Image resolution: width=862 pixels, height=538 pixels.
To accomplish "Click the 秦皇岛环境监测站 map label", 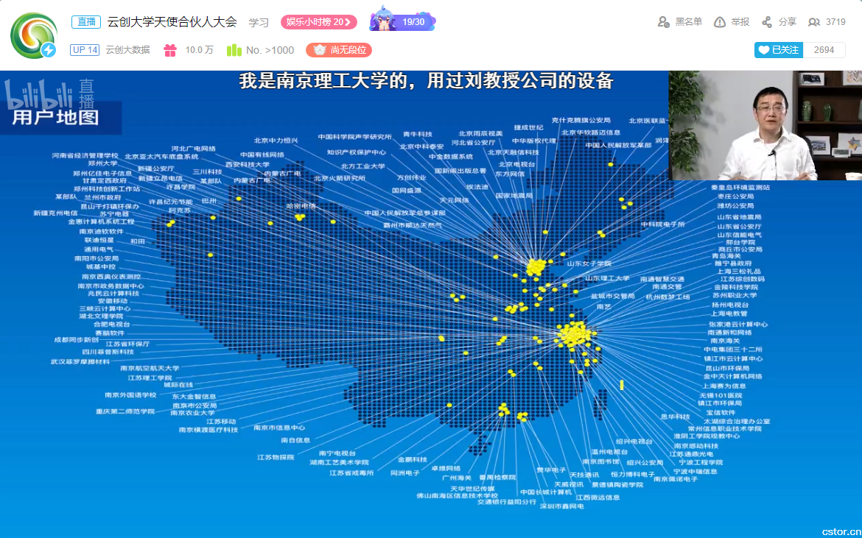I will 740,188.
